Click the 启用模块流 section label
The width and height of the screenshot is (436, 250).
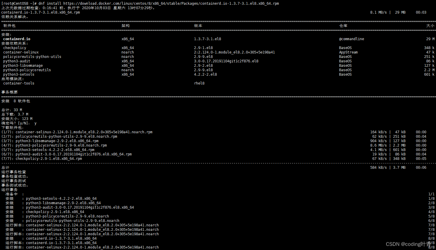(12, 79)
